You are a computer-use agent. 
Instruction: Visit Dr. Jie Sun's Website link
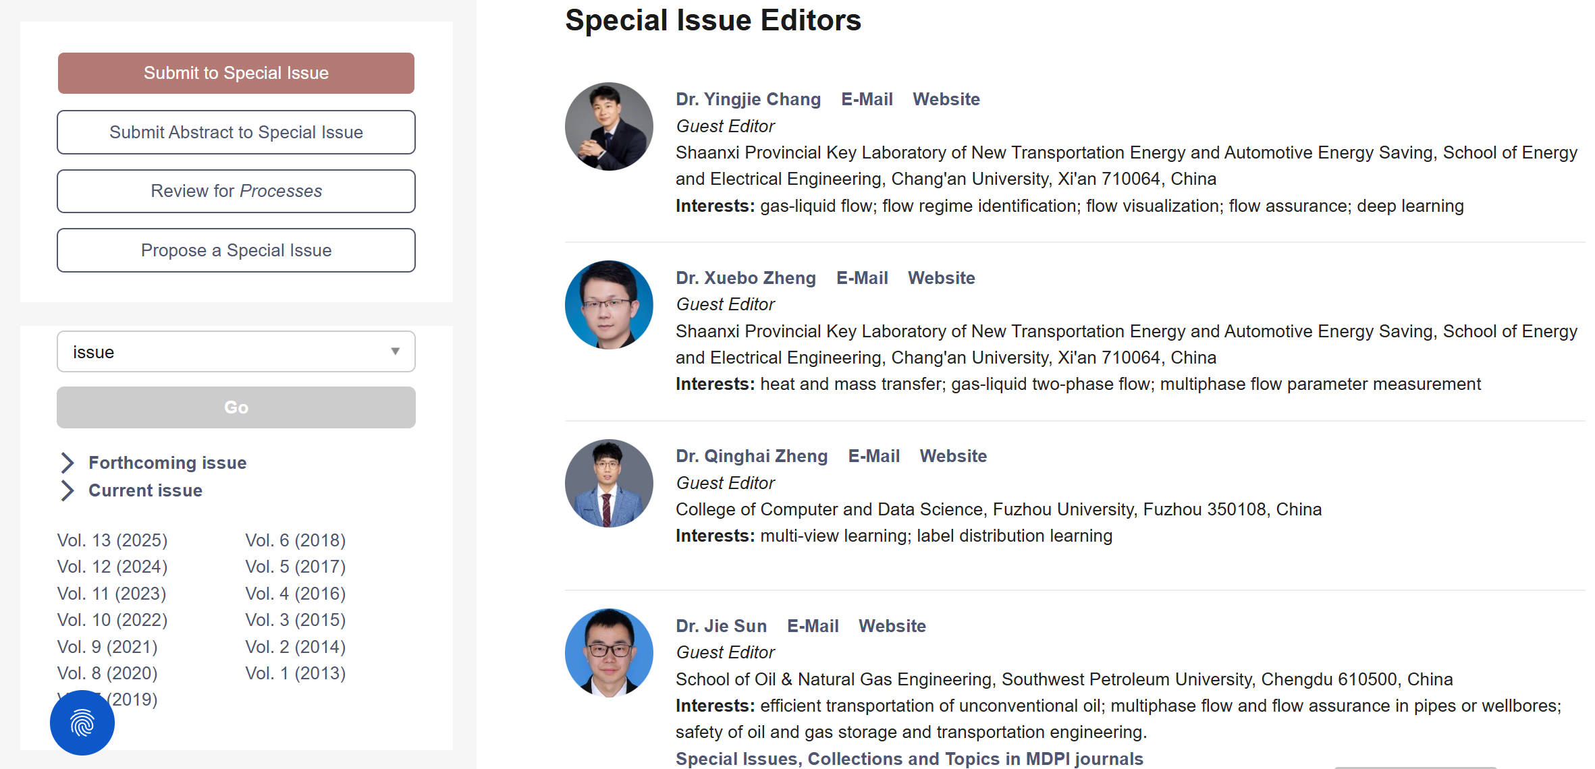pos(892,626)
